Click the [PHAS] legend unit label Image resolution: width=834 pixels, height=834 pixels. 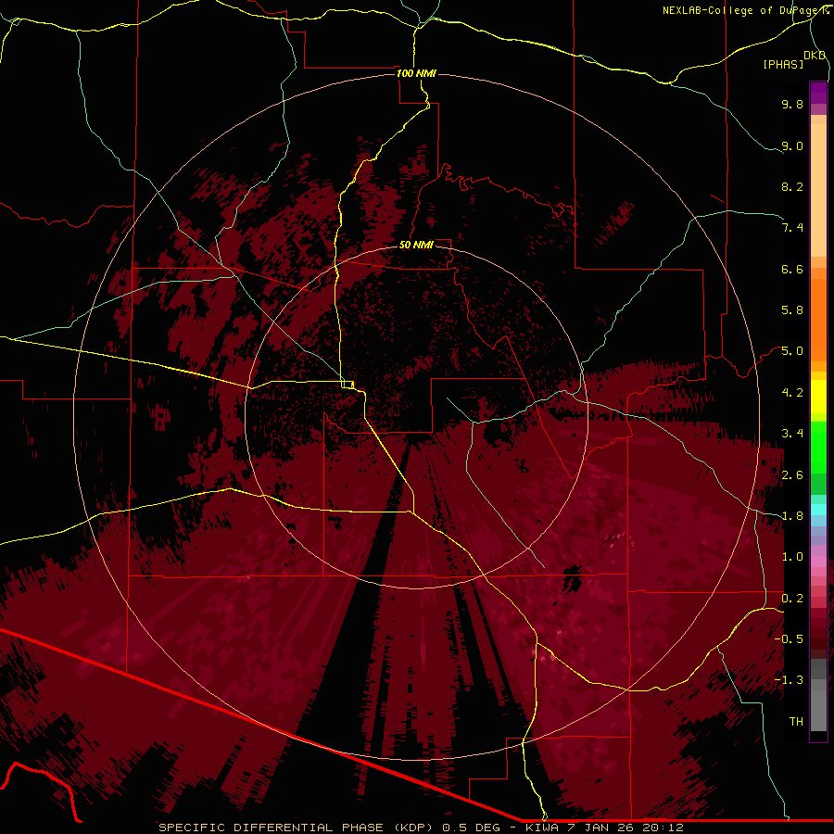[783, 64]
